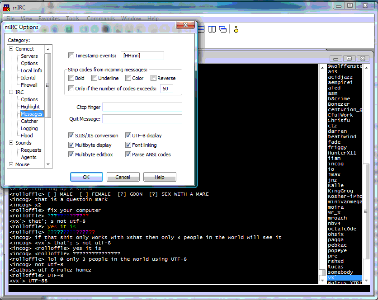This screenshot has height=300, width=378.
Task: Click the Cascade windows toolbar icon
Action: [x=223, y=29]
